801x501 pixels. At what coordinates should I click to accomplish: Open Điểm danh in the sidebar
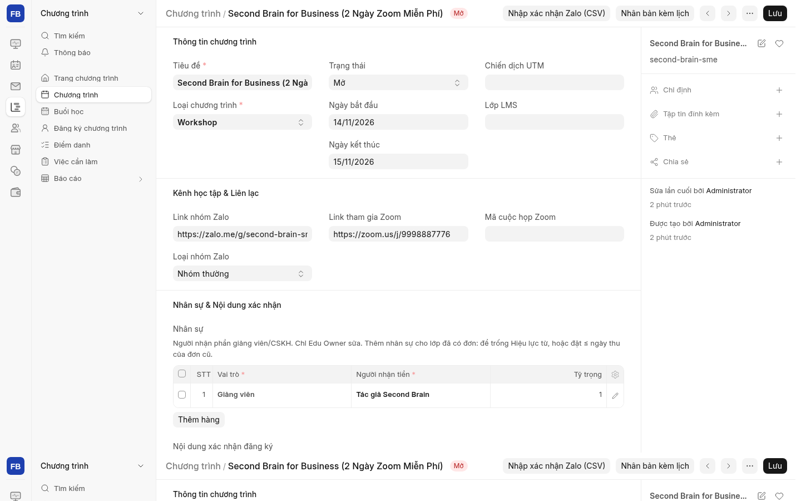tap(93, 145)
